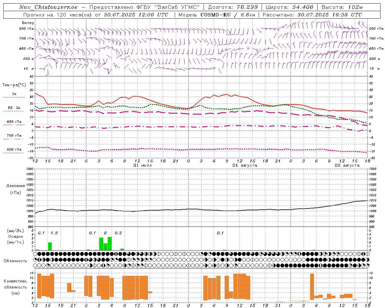Click the Широта: 54.406 value
Image resolution: width=385 pixels, height=308 pixels.
[289, 7]
